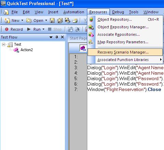Click the Object Spy toolbar icon
Image resolution: width=164 pixels, height=150 pixels.
point(70,29)
